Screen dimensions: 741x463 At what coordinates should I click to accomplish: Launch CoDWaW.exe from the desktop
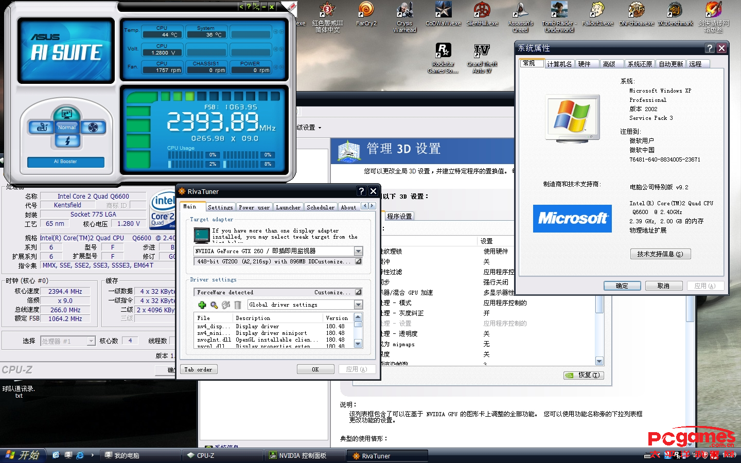tap(443, 14)
